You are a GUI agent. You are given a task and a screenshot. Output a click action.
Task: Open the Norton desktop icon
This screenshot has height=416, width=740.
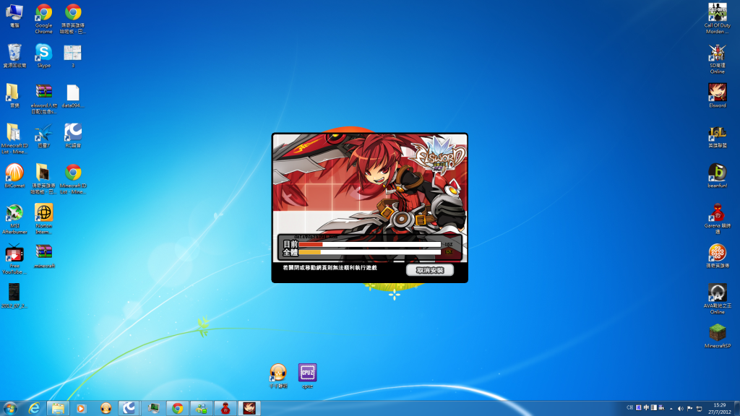[x=43, y=214]
